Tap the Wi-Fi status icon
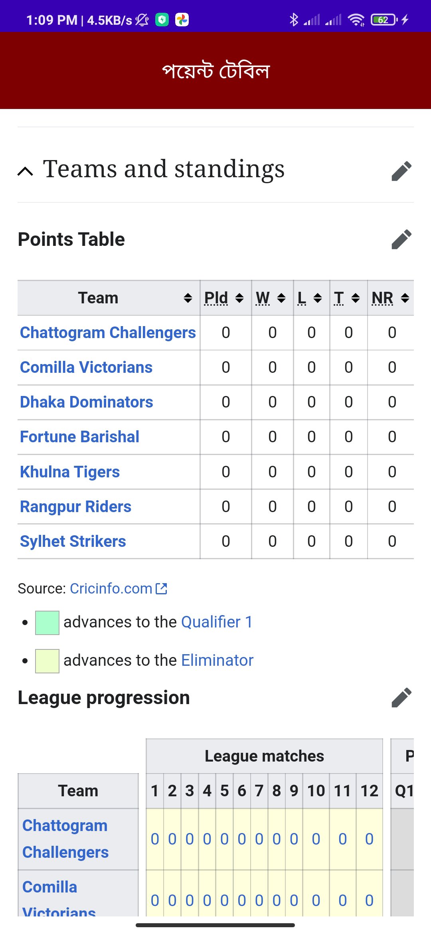This screenshot has height=934, width=431. (x=356, y=20)
